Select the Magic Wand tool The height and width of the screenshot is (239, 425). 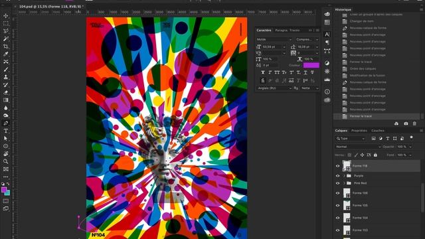pos(6,39)
